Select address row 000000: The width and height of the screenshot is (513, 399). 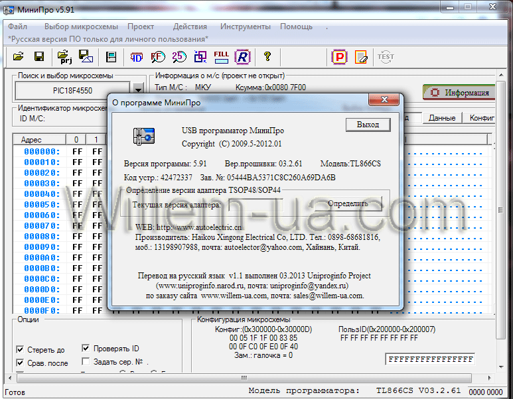coord(42,152)
